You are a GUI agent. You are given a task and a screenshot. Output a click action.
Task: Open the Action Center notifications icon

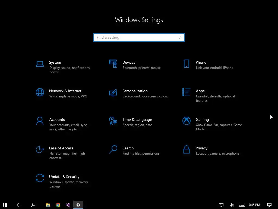tap(269, 205)
